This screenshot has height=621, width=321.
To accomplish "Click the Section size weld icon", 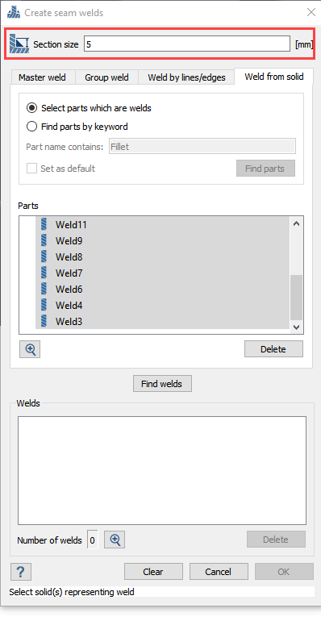I will 19,44.
